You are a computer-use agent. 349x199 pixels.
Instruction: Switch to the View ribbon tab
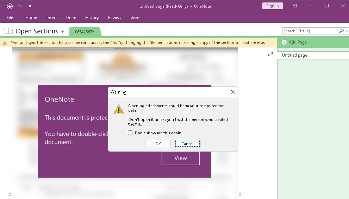(135, 18)
